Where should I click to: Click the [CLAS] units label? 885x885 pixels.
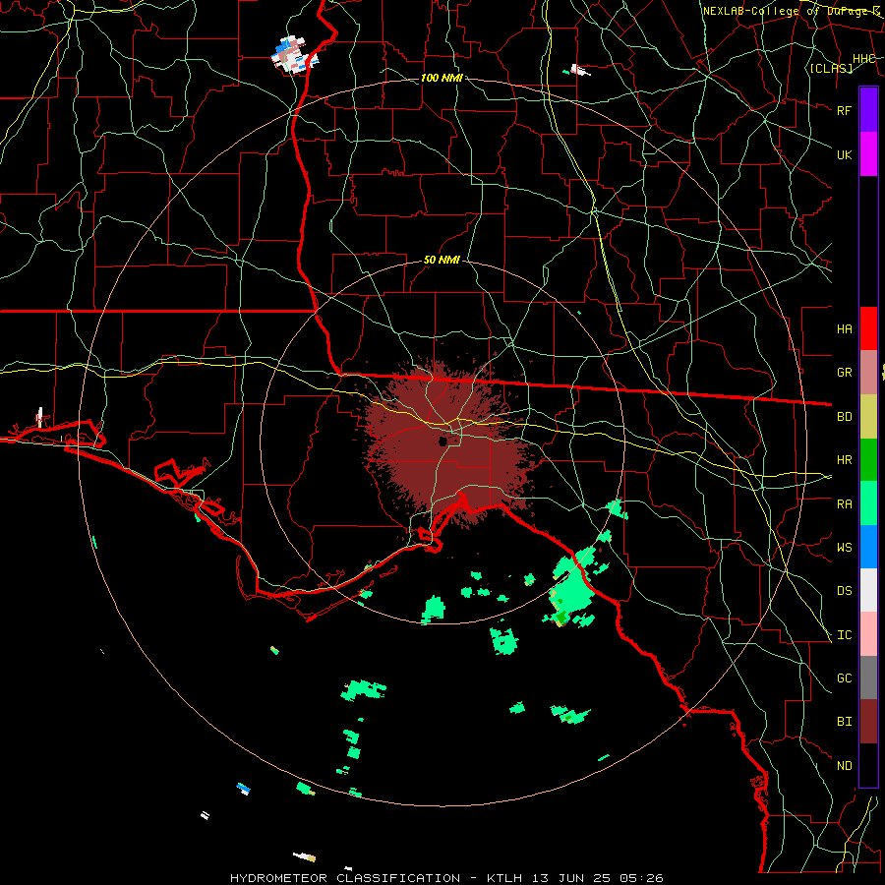tap(831, 68)
